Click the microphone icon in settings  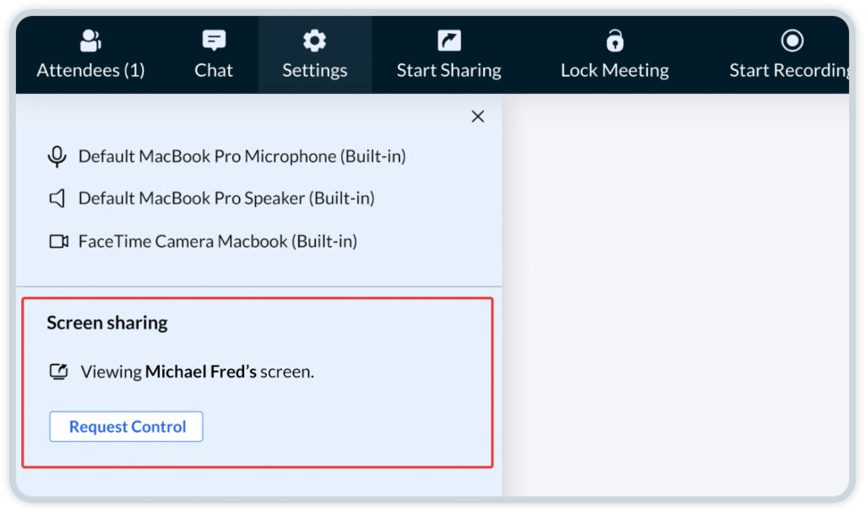coord(57,156)
